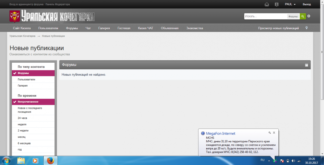Click the system volume speaker icon
This screenshot has width=324, height=165.
(x=293, y=161)
